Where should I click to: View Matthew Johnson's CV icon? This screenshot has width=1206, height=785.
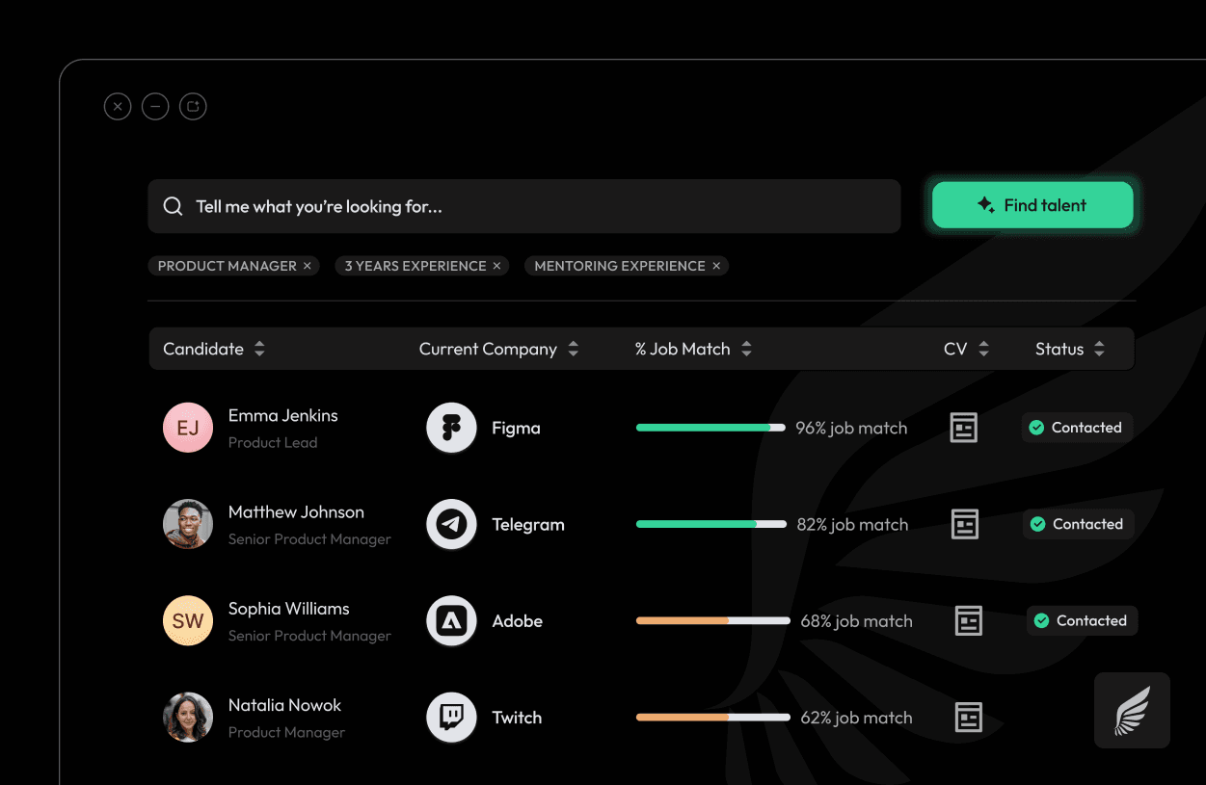tap(964, 524)
